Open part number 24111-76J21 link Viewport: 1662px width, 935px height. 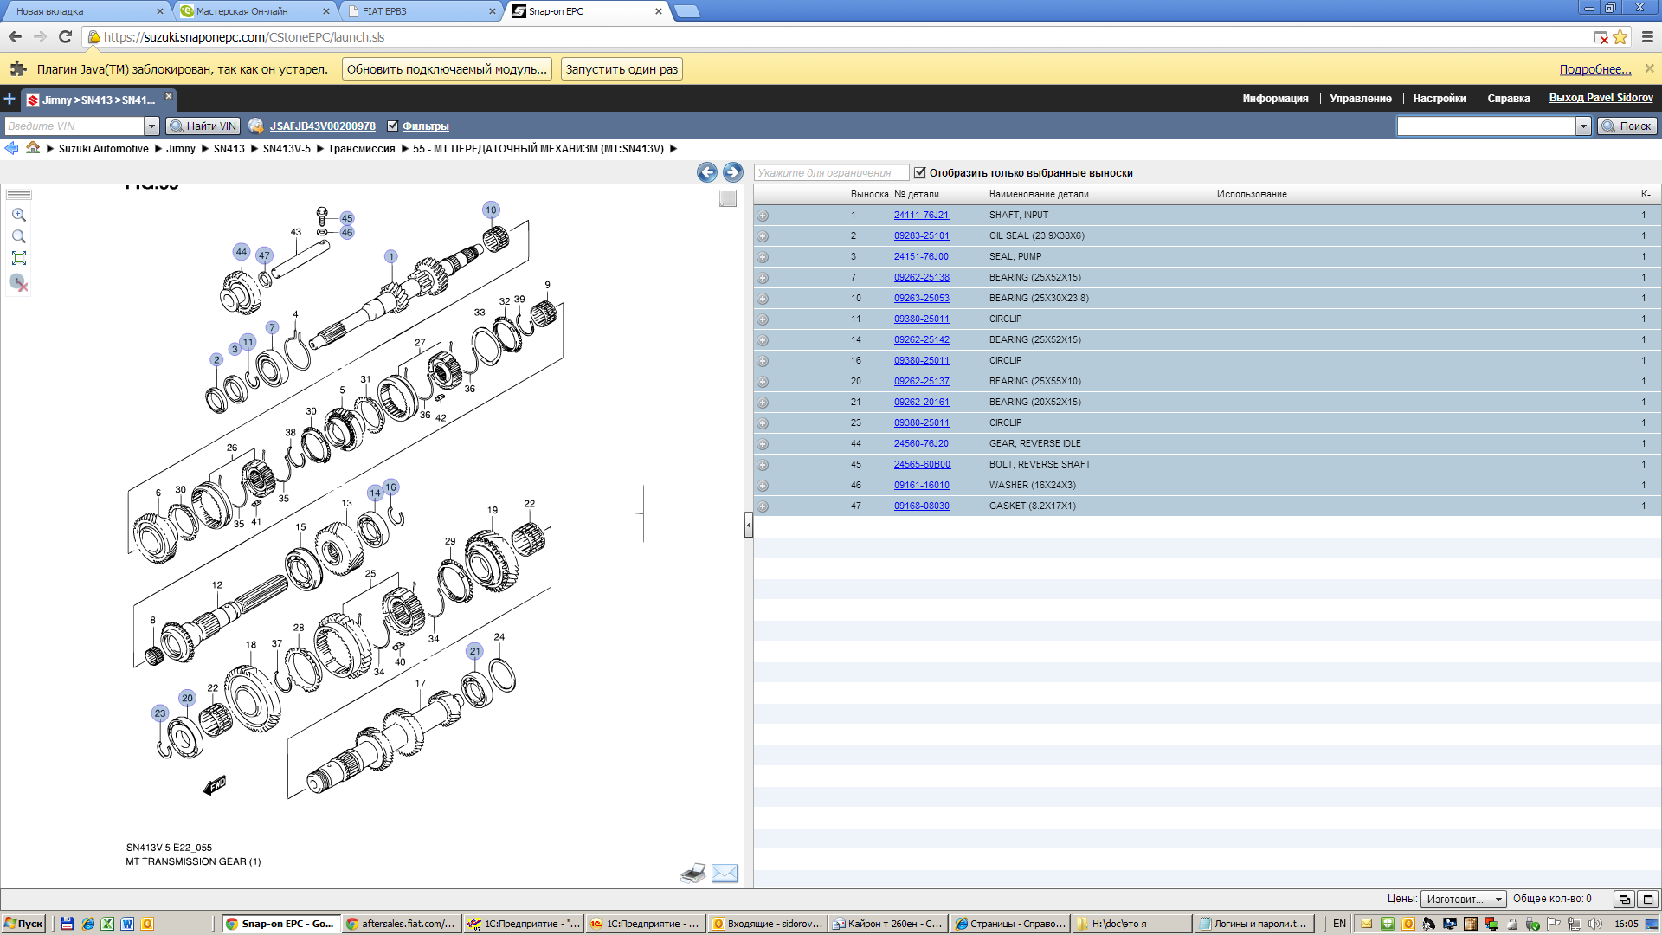921,216
